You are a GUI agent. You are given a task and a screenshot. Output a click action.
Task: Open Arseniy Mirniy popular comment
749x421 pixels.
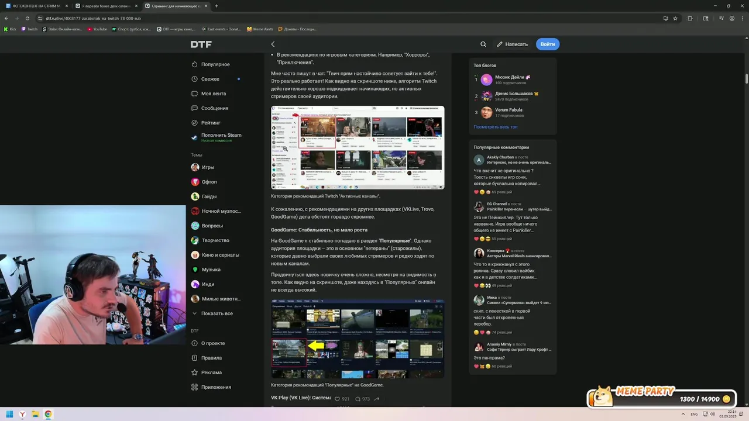click(x=513, y=356)
